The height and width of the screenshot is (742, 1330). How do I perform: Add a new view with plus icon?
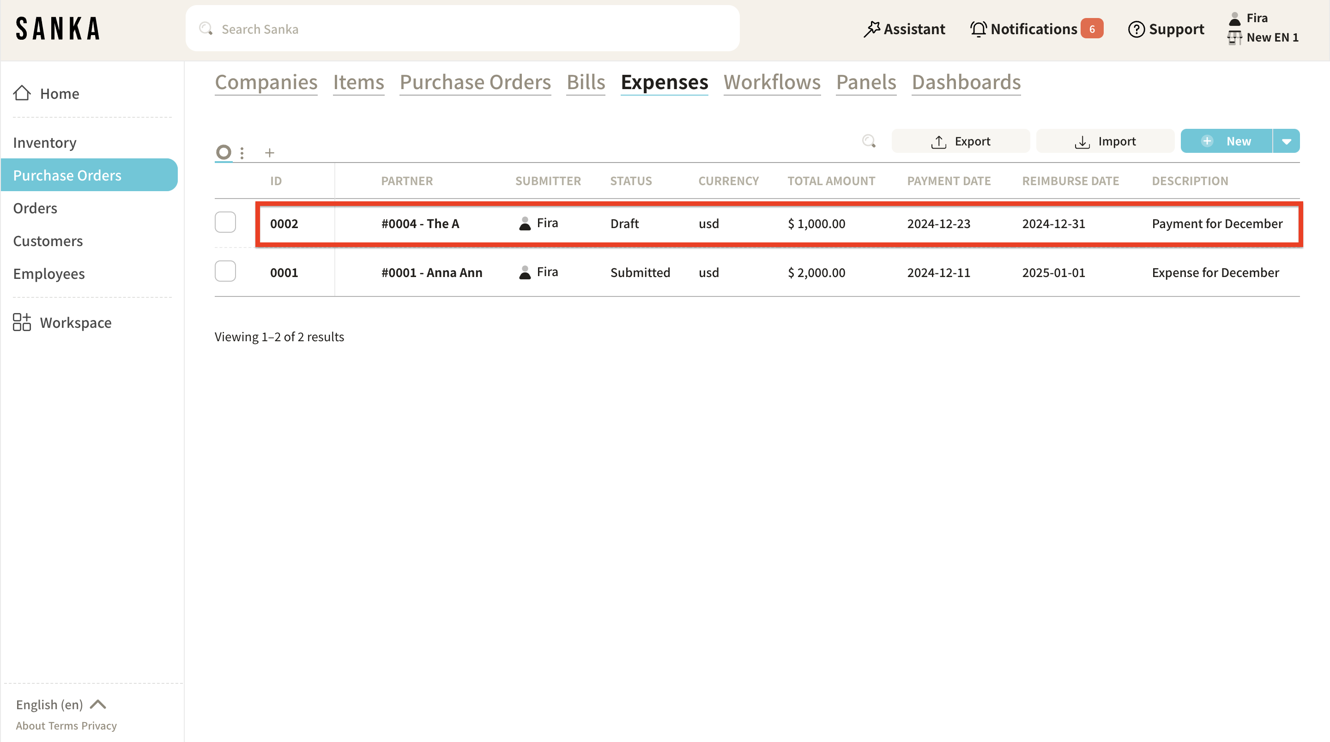click(270, 153)
